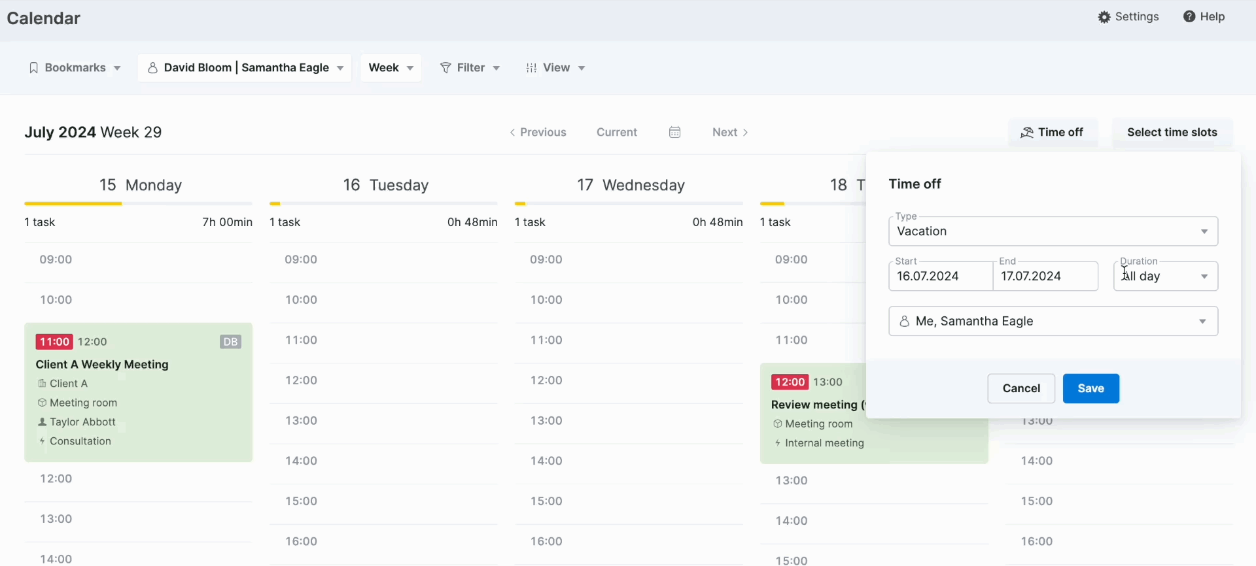This screenshot has width=1256, height=566.
Task: Click the red 12:00 badge on Review meeting
Action: coord(790,382)
